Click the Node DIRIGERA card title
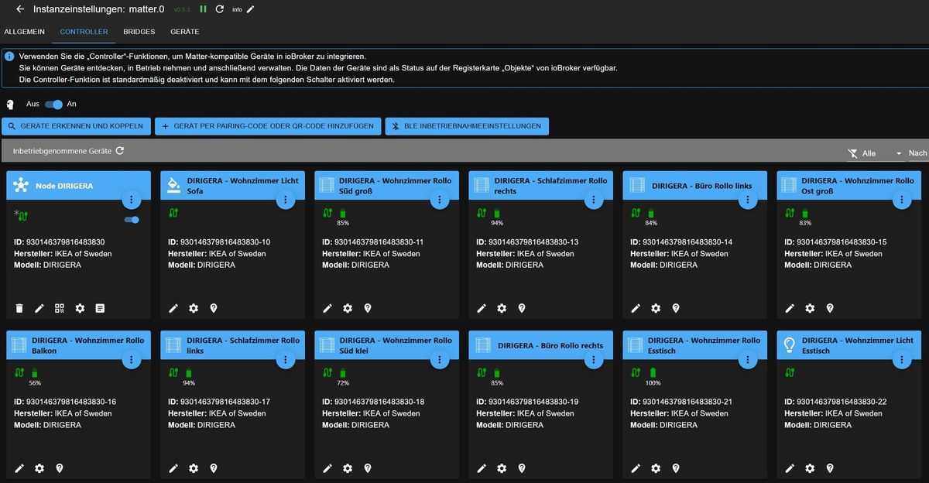This screenshot has height=483, width=929. [x=64, y=186]
